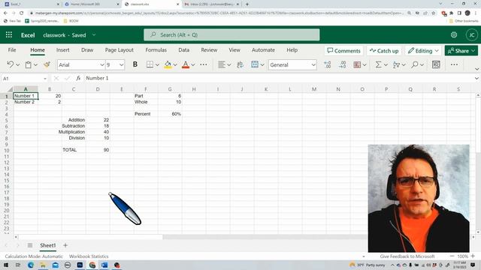Viewport: 481px width, 270px height.
Task: Open Editing mode dropdown
Action: pyautogui.click(x=423, y=51)
